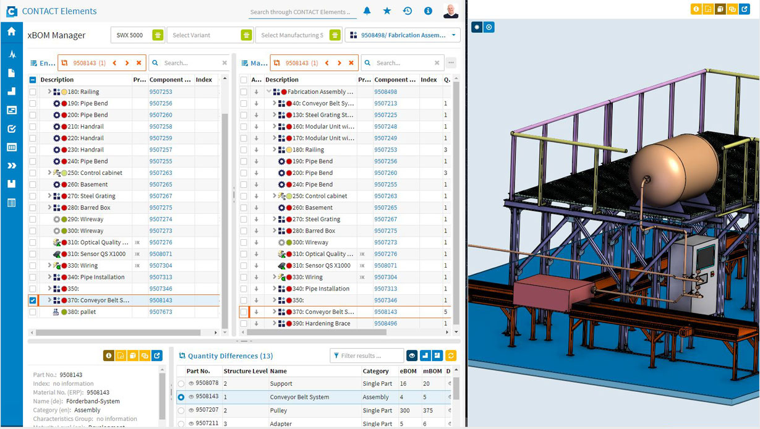Open component link 9507673 for pallet

point(160,312)
